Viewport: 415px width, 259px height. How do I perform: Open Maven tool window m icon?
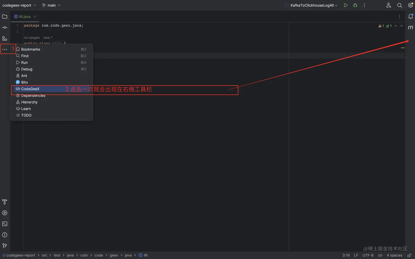point(411,27)
